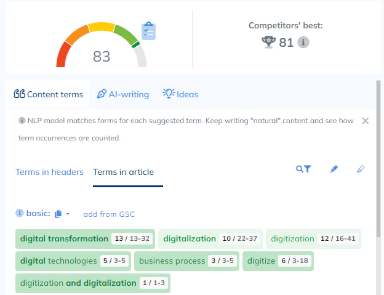Select the digitization and digitalization chip
Screen dimensions: 384x295
click(93, 283)
